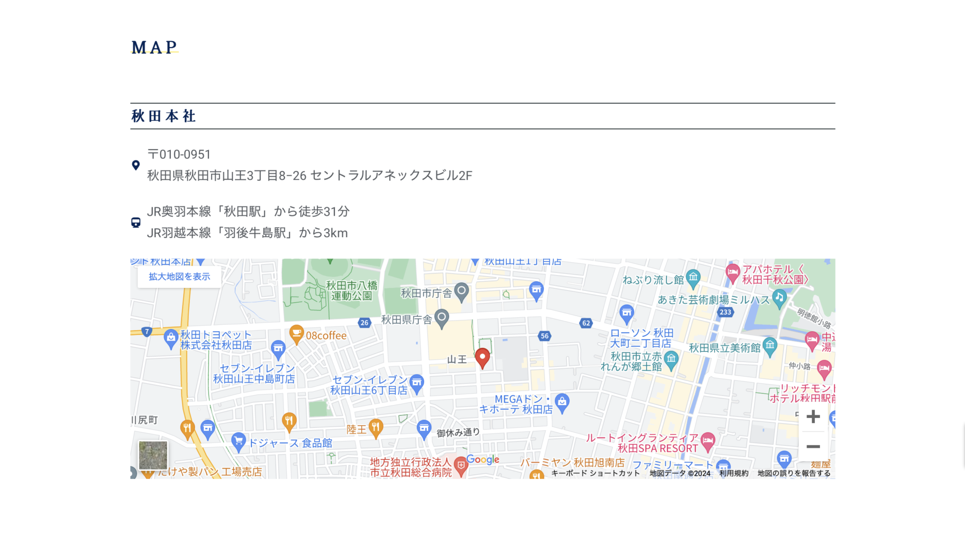Click the ドジャース 食品館 shopping cart marker
965x534 pixels.
point(238,442)
